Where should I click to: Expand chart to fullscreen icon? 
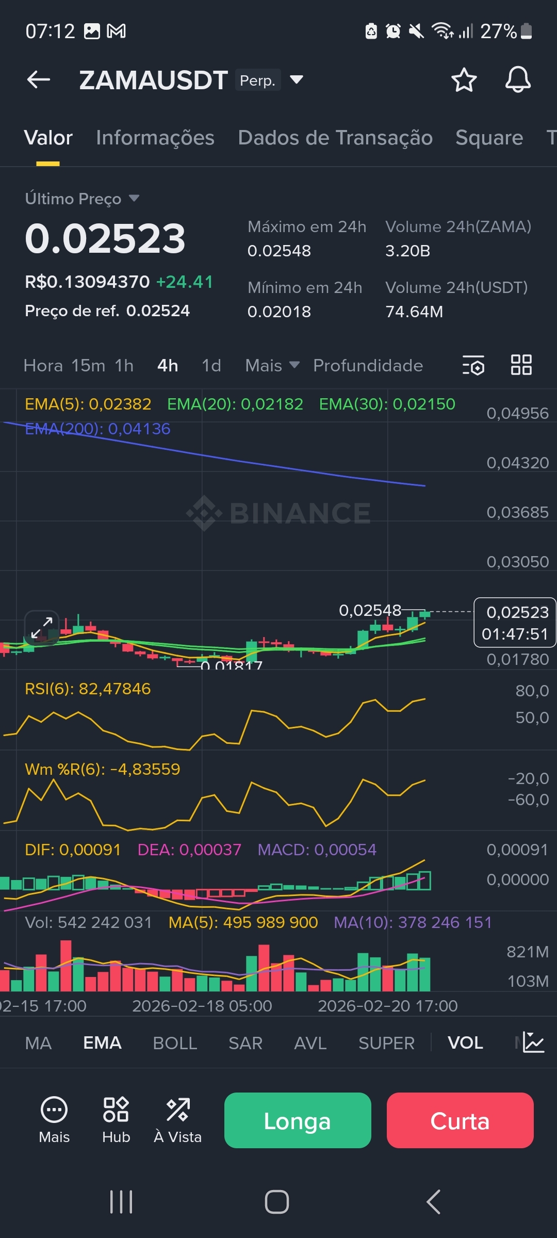[41, 627]
